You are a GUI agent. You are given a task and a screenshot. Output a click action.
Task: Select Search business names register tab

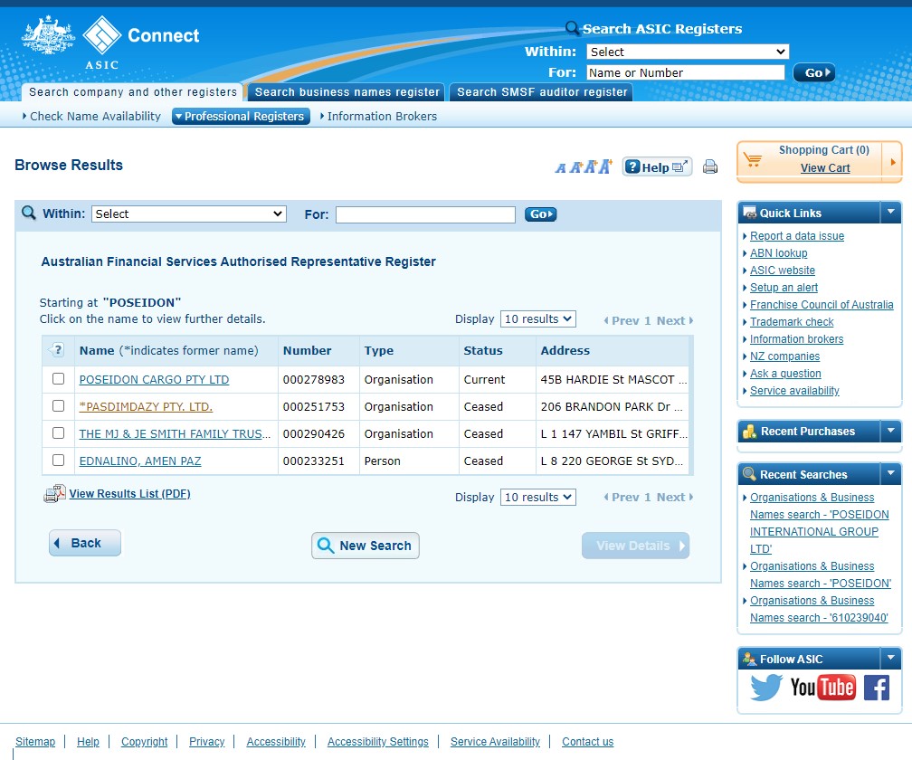(x=347, y=92)
